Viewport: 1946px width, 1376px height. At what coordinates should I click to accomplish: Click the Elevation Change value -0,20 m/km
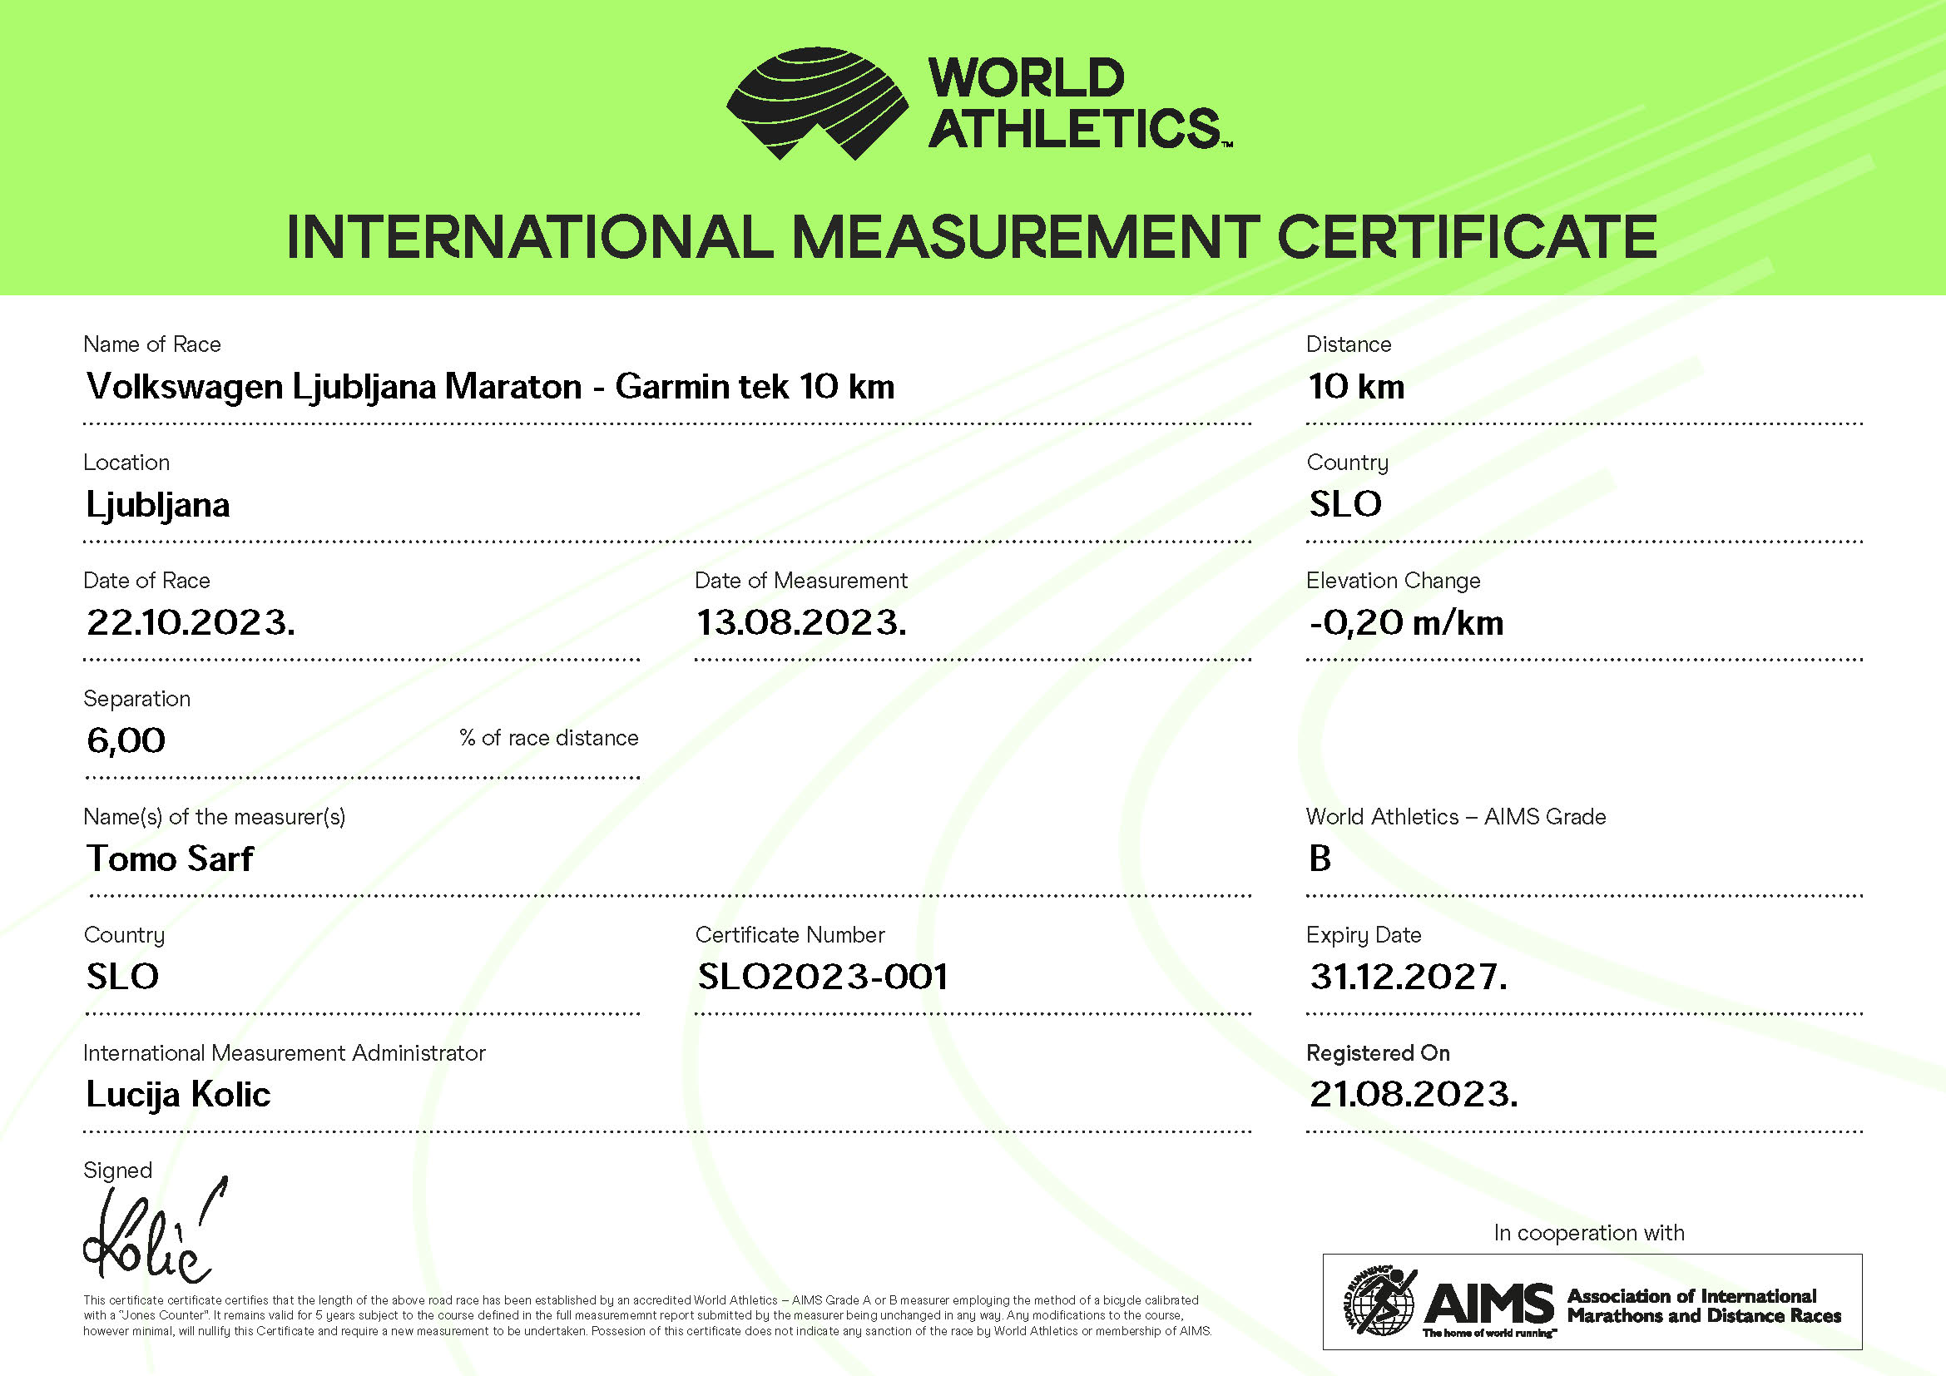(1406, 623)
